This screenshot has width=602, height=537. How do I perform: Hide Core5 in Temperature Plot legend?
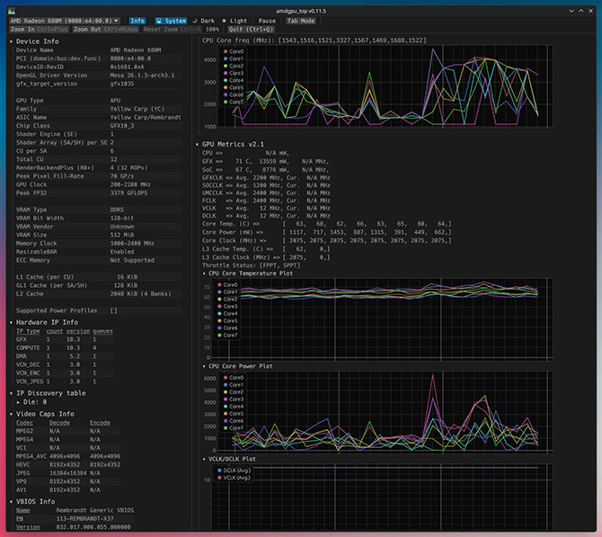coord(227,321)
